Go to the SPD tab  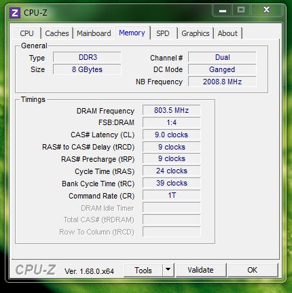pos(163,33)
